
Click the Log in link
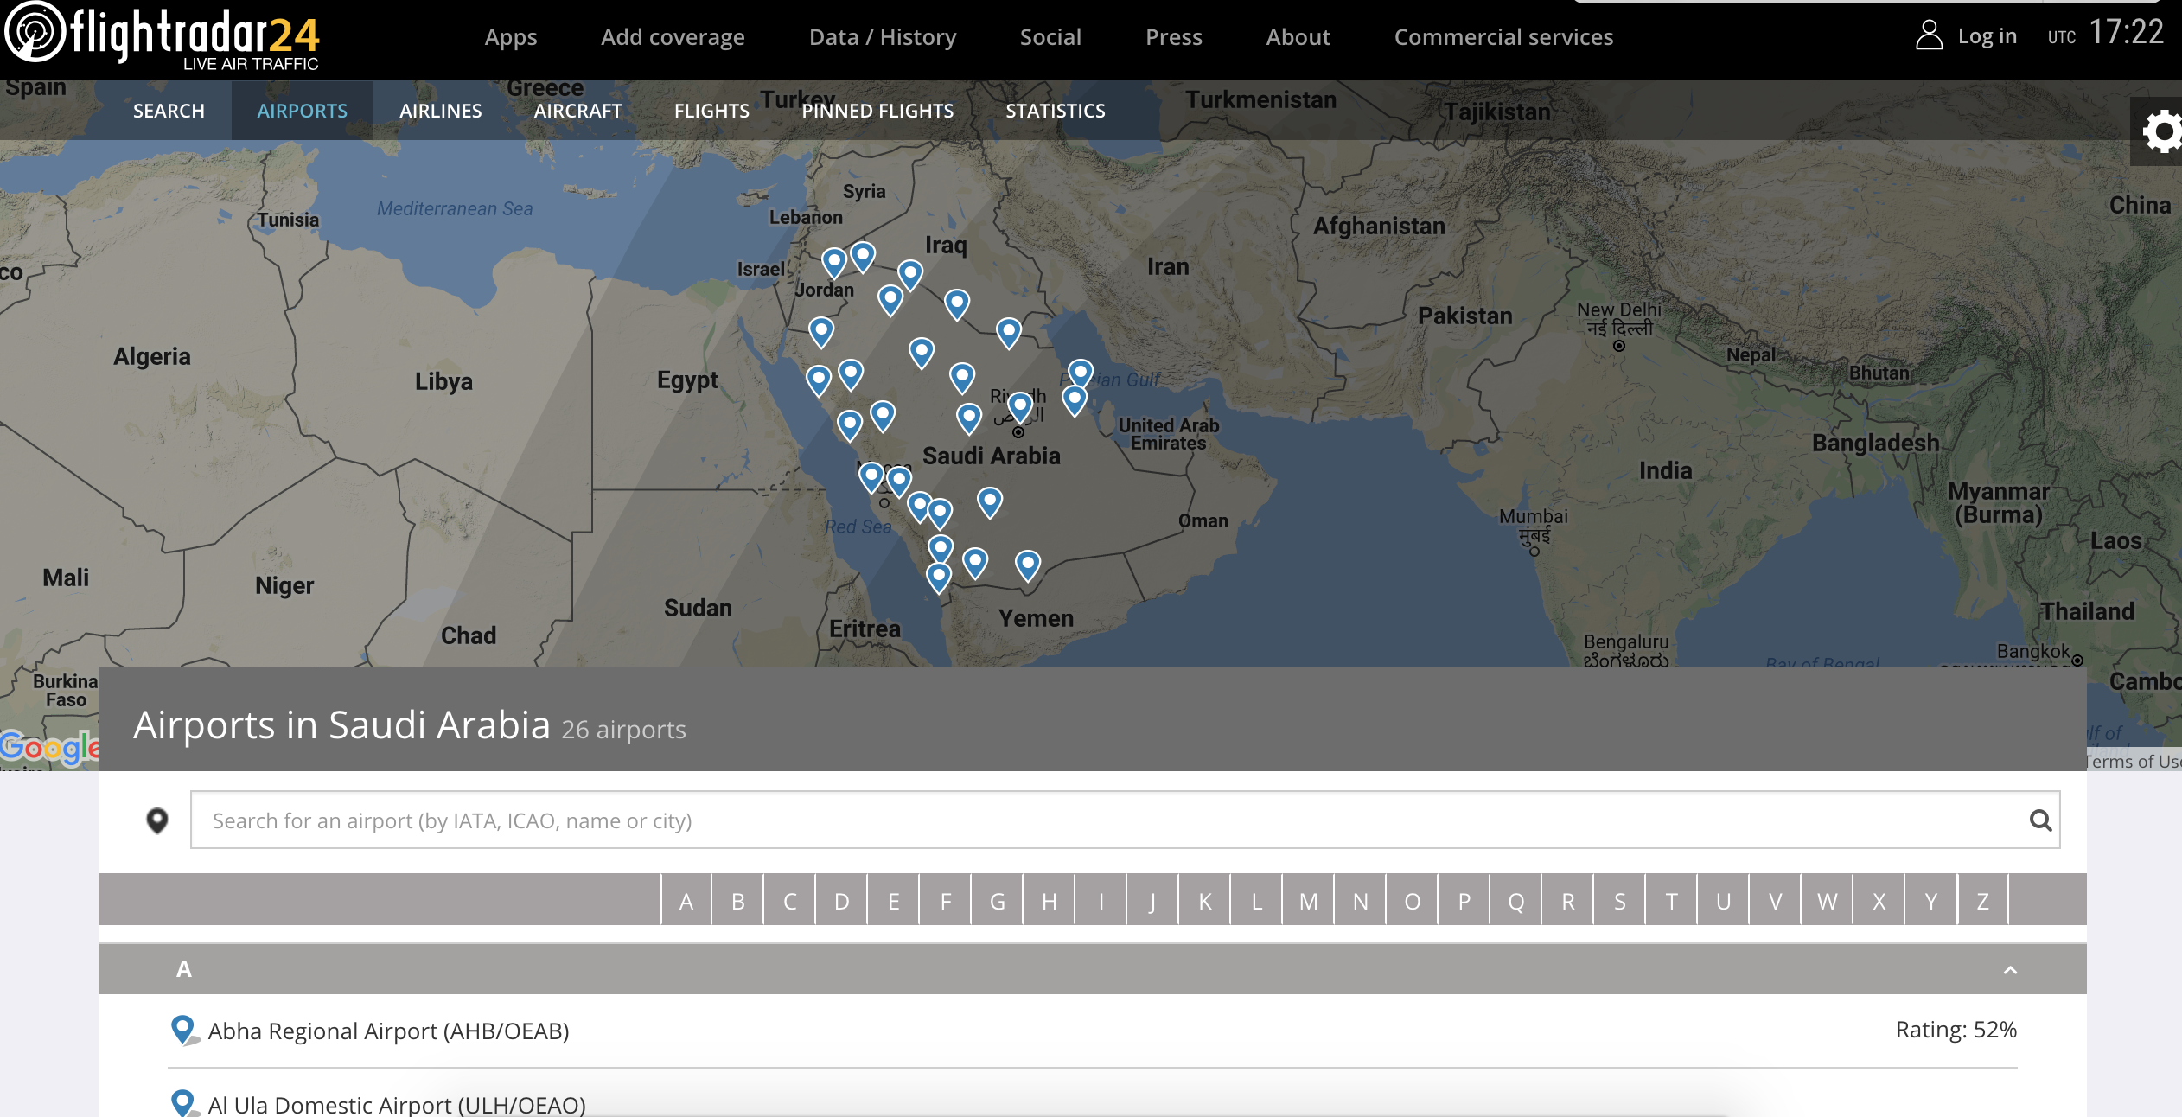(x=1987, y=36)
